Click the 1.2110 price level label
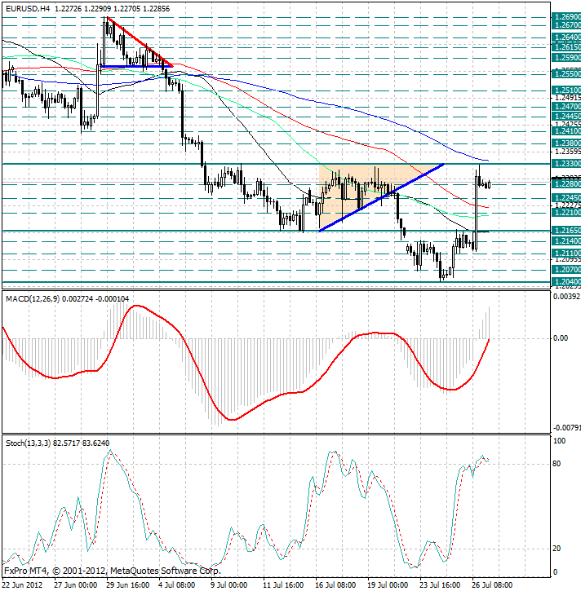Viewport: 581px width, 591px height. 566,254
